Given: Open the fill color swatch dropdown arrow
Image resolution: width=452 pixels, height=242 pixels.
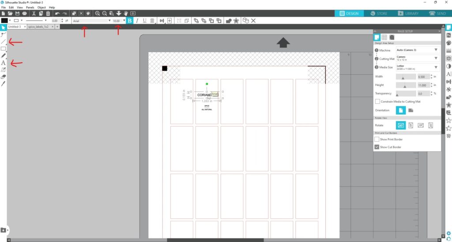Looking at the screenshot, I should (x=10, y=20).
